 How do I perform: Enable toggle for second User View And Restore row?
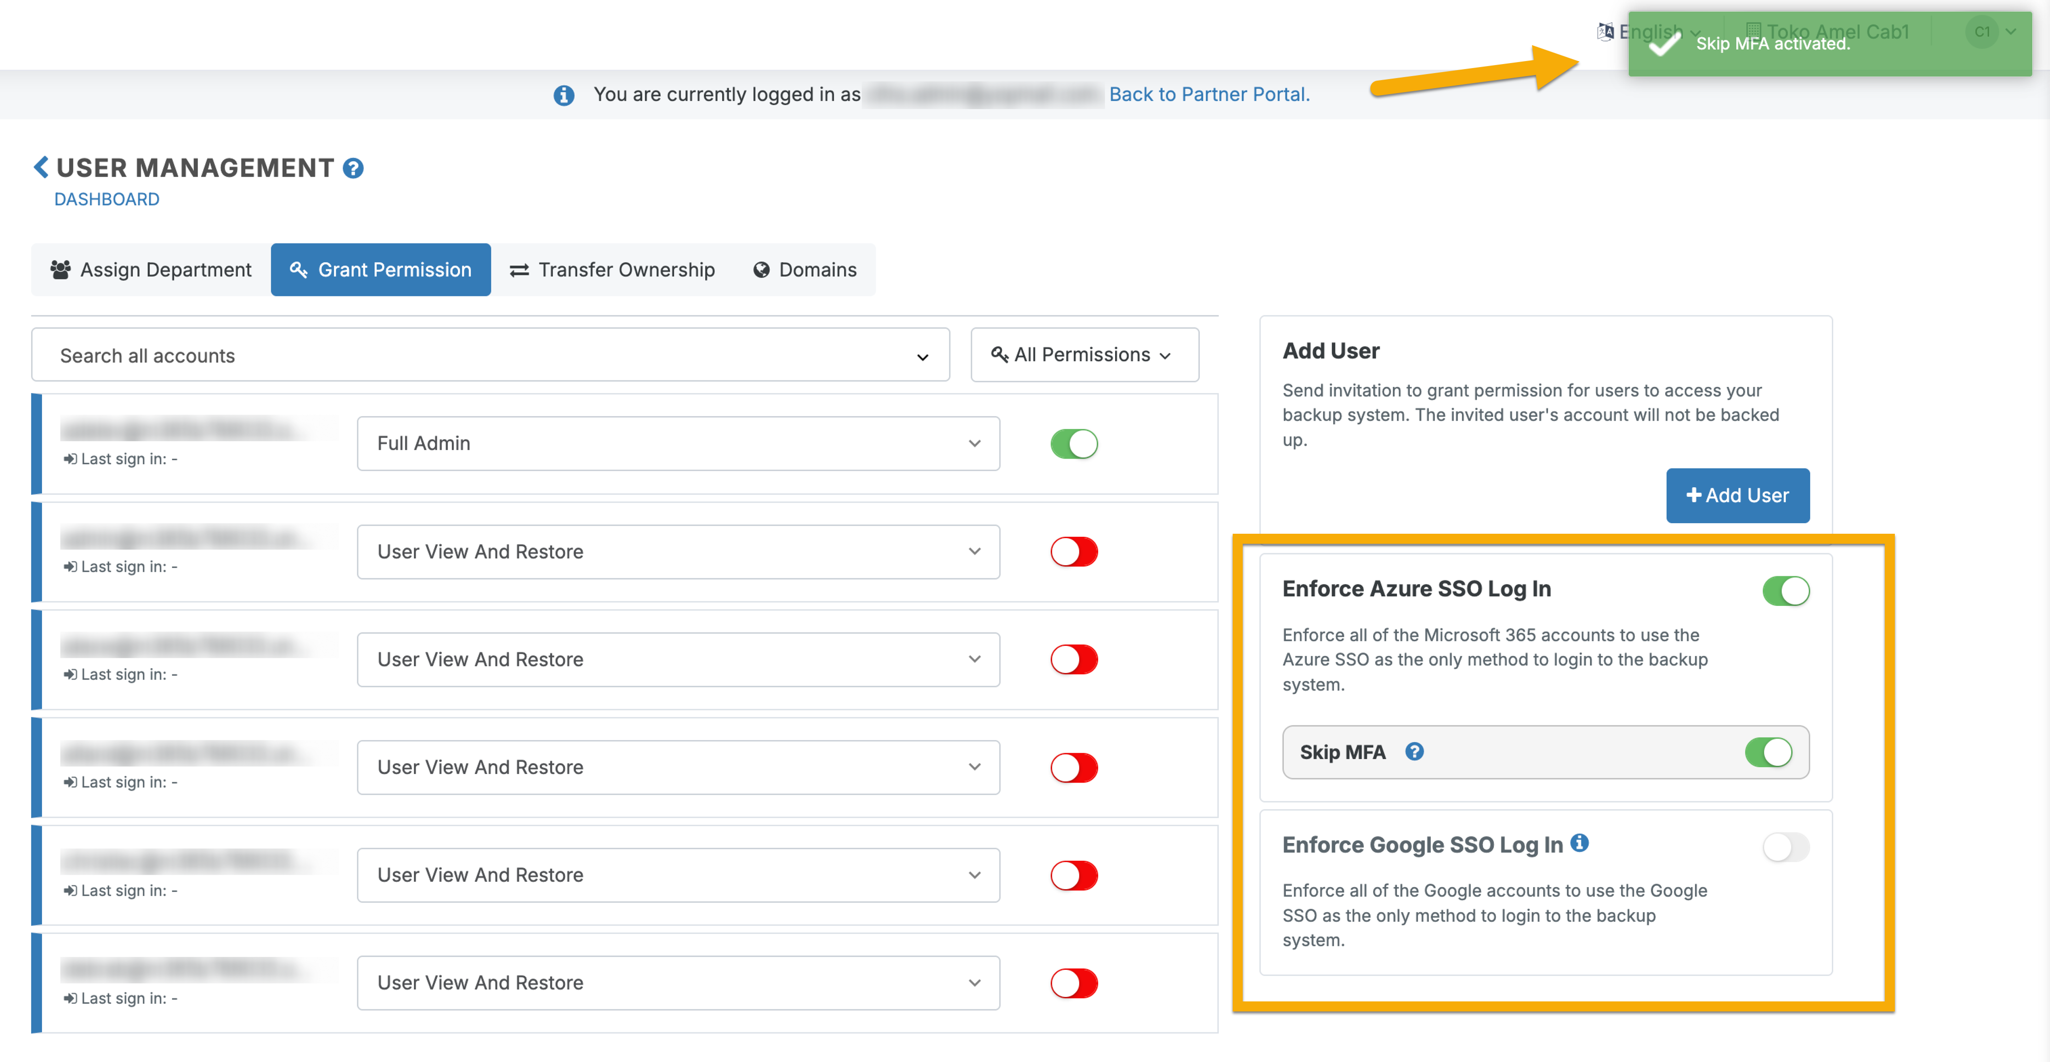1074,659
